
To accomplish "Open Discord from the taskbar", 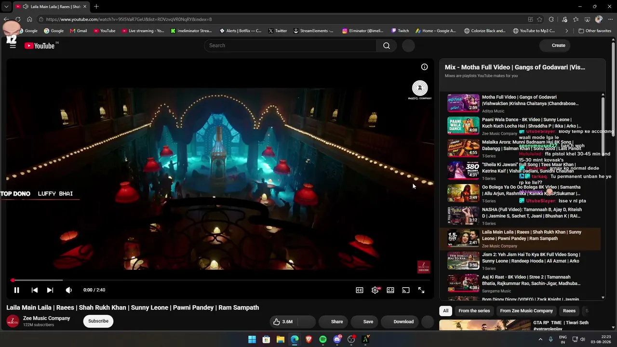I will (337, 339).
